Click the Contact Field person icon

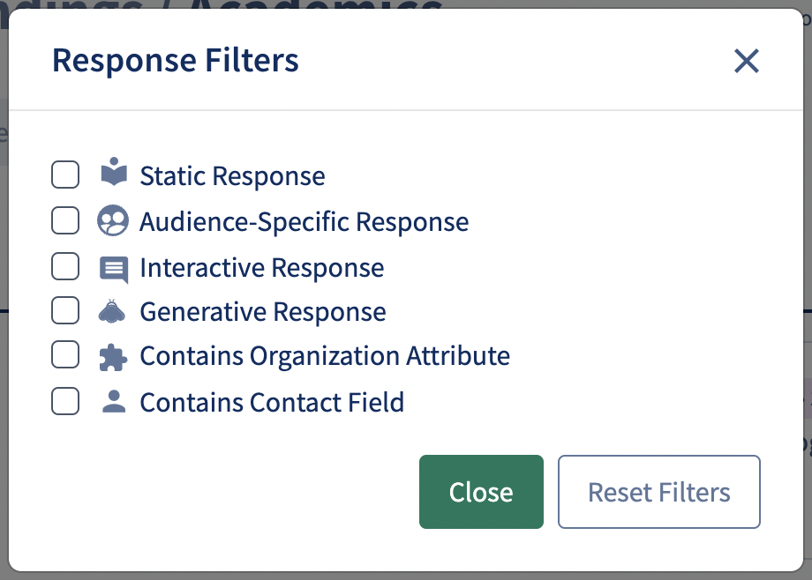(113, 402)
